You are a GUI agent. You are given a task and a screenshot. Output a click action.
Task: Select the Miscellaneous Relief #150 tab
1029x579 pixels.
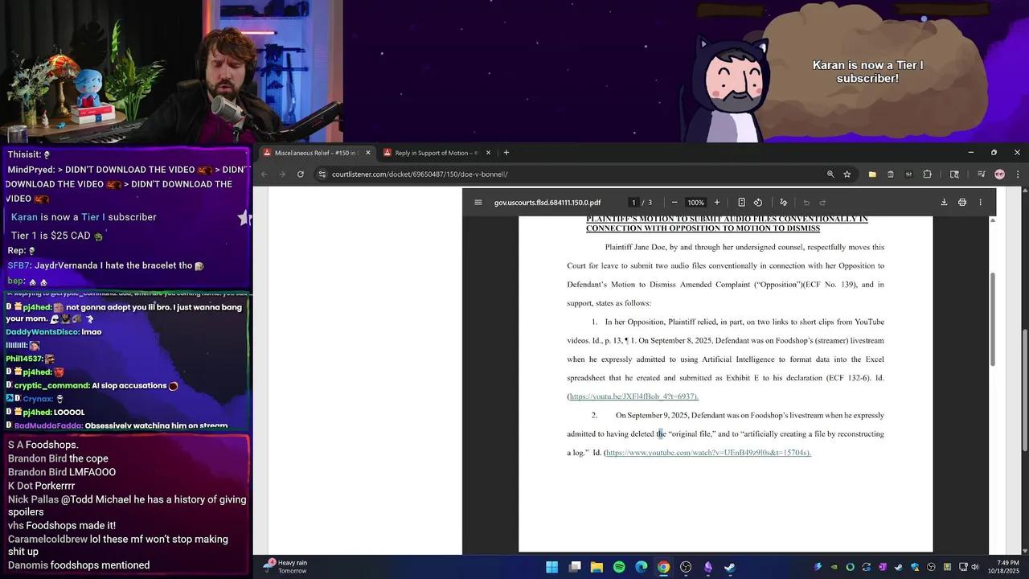pyautogui.click(x=314, y=153)
